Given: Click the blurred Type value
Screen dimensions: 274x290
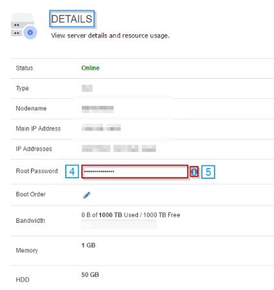Looking at the screenshot, I should [87, 88].
